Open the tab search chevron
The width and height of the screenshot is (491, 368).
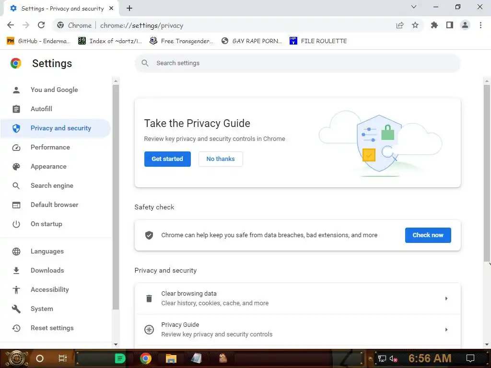coord(414,7)
